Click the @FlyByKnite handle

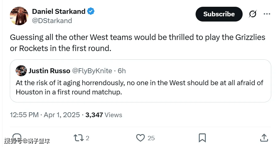click(x=92, y=71)
